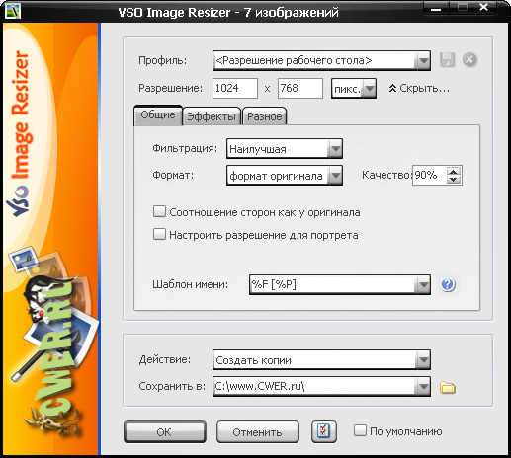Click the app icon in title bar
This screenshot has width=511, height=458.
pyautogui.click(x=13, y=11)
